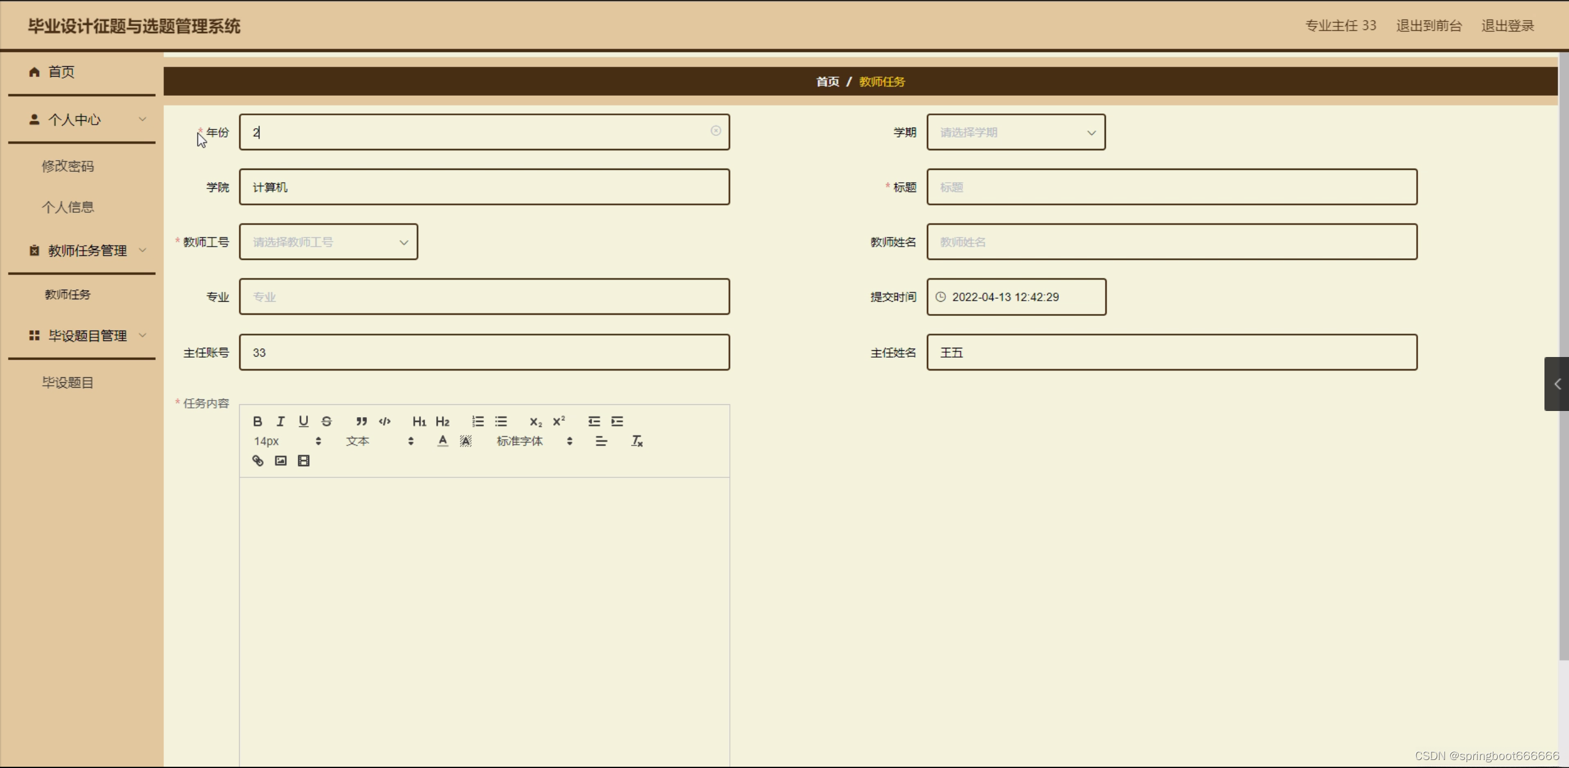Open 毕设题目 in the sidebar

[x=67, y=383]
